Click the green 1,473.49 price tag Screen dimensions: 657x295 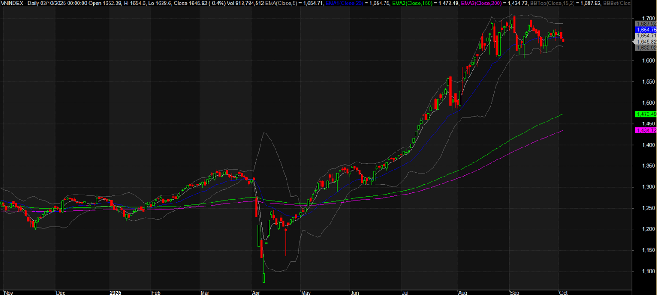tap(645, 114)
